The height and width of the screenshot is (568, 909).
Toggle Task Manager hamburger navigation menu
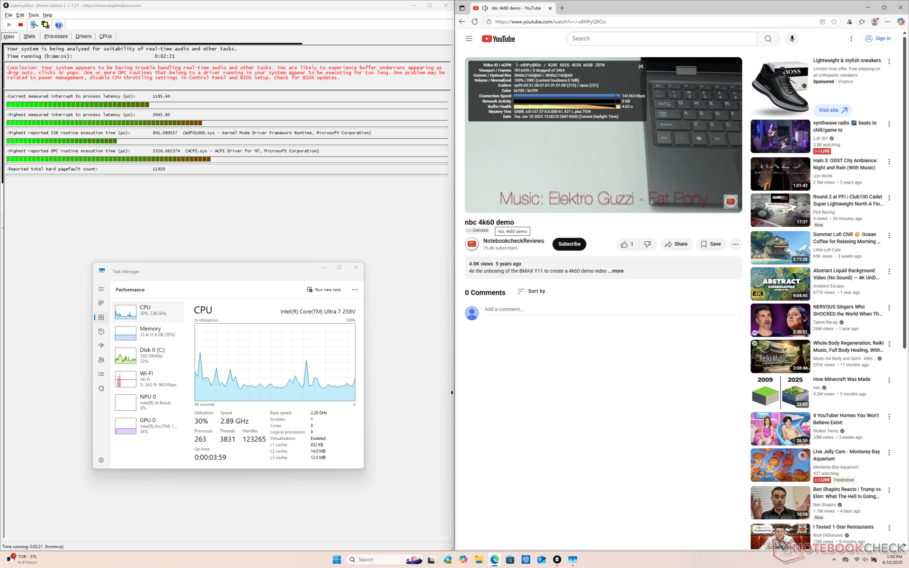(101, 289)
